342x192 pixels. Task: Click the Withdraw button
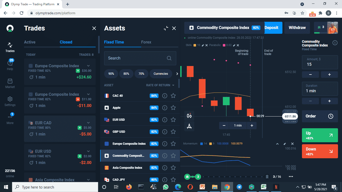coord(297,28)
